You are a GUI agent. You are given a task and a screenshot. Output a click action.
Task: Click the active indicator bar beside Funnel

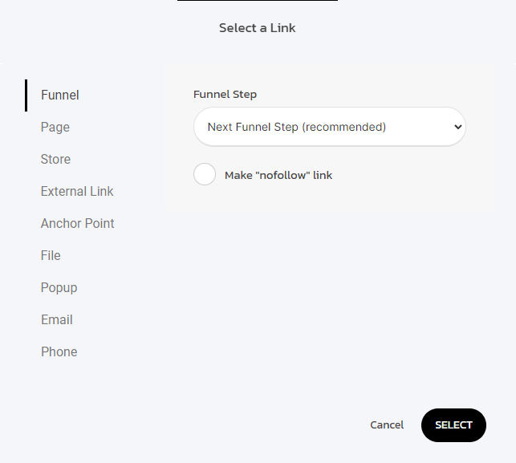(x=26, y=95)
